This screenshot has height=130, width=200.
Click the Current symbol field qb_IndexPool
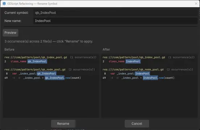tap(116, 13)
